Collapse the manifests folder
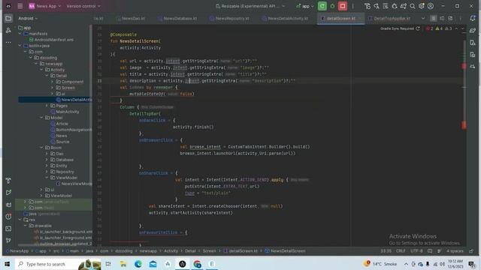Viewport: 481px width, 270px height. (20, 34)
